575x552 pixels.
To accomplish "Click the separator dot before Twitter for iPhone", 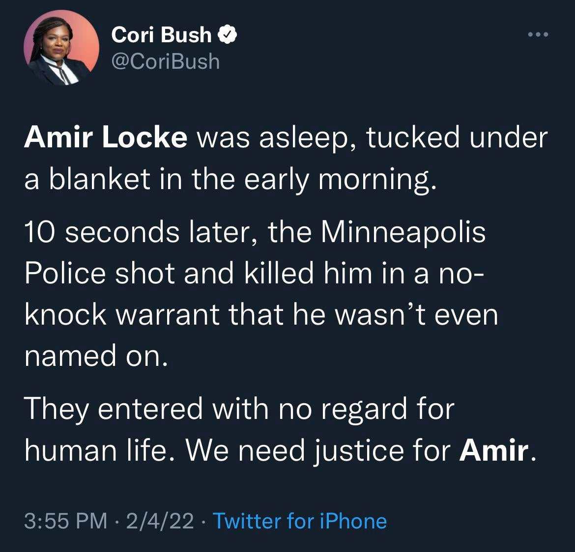I will tap(203, 522).
